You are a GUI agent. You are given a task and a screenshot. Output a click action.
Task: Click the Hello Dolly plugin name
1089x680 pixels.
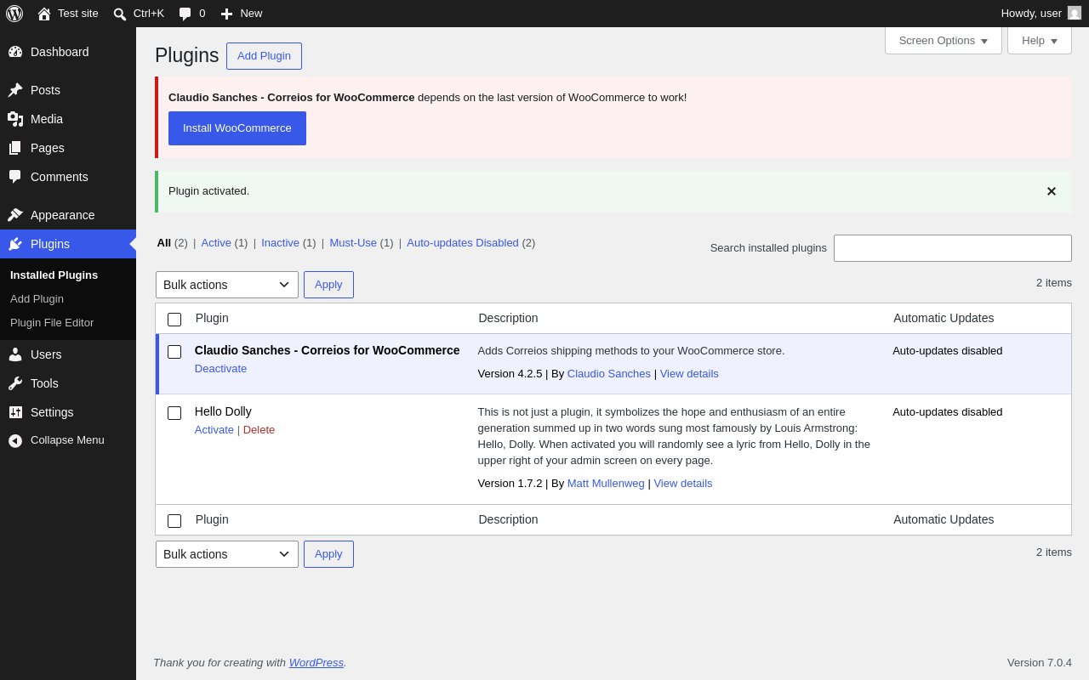point(223,411)
